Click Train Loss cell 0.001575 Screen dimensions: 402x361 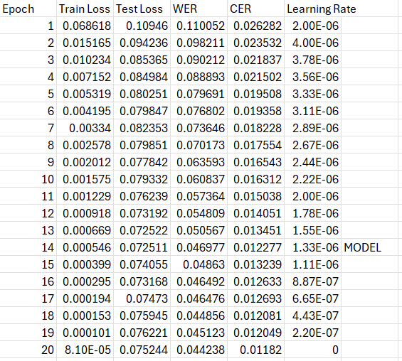click(85, 179)
